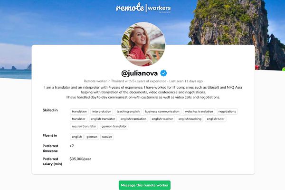Click the negotiations skill tag
285x190 pixels.
(227, 111)
